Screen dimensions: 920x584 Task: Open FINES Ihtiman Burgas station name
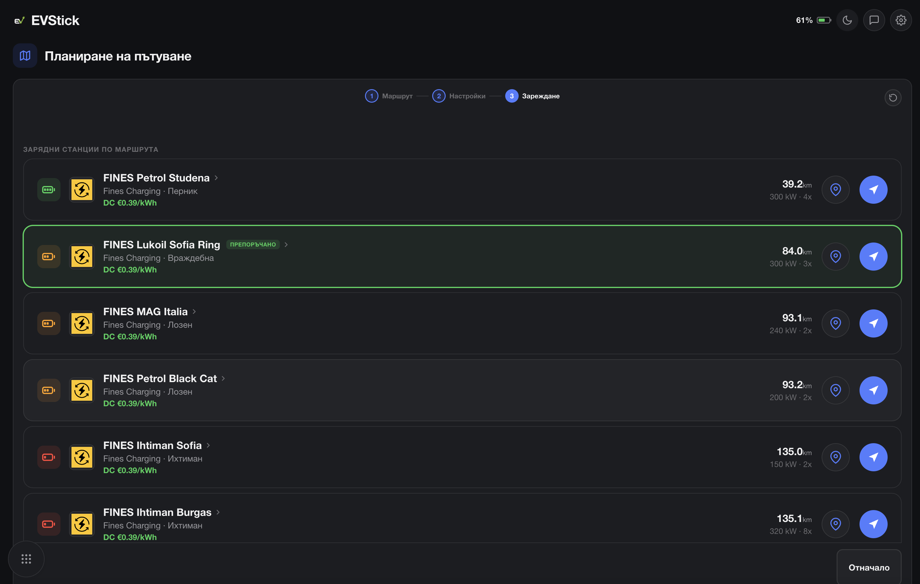pos(157,512)
